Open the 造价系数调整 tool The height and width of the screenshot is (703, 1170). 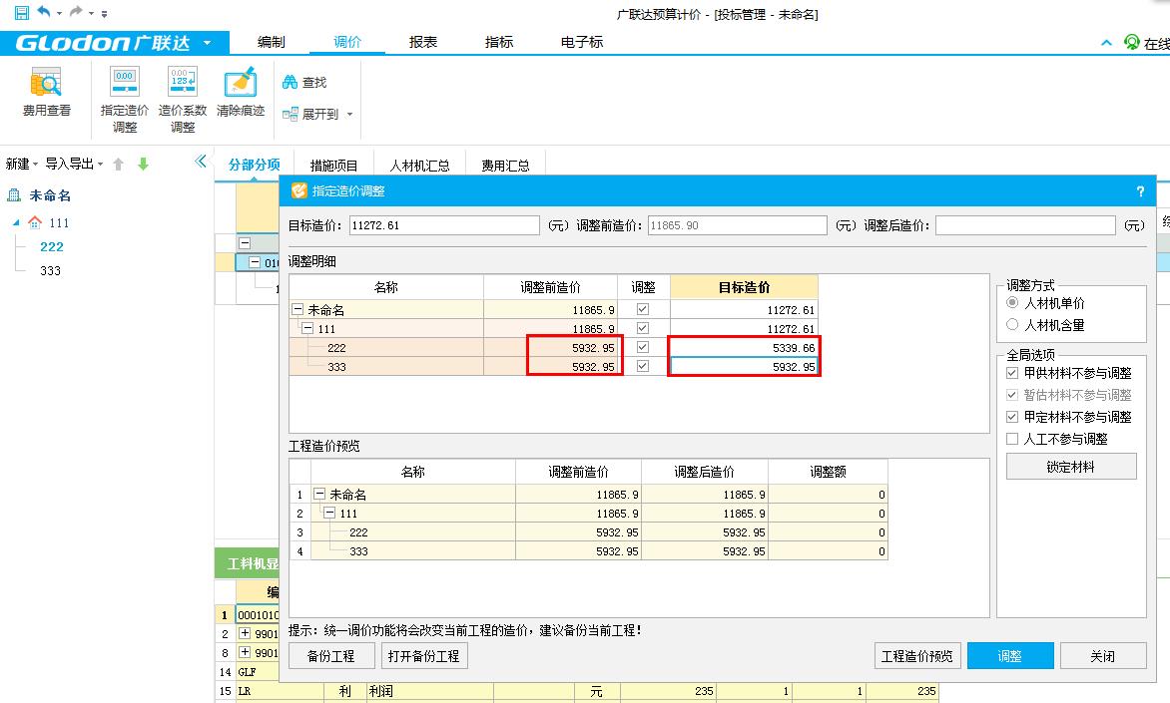pyautogui.click(x=183, y=100)
